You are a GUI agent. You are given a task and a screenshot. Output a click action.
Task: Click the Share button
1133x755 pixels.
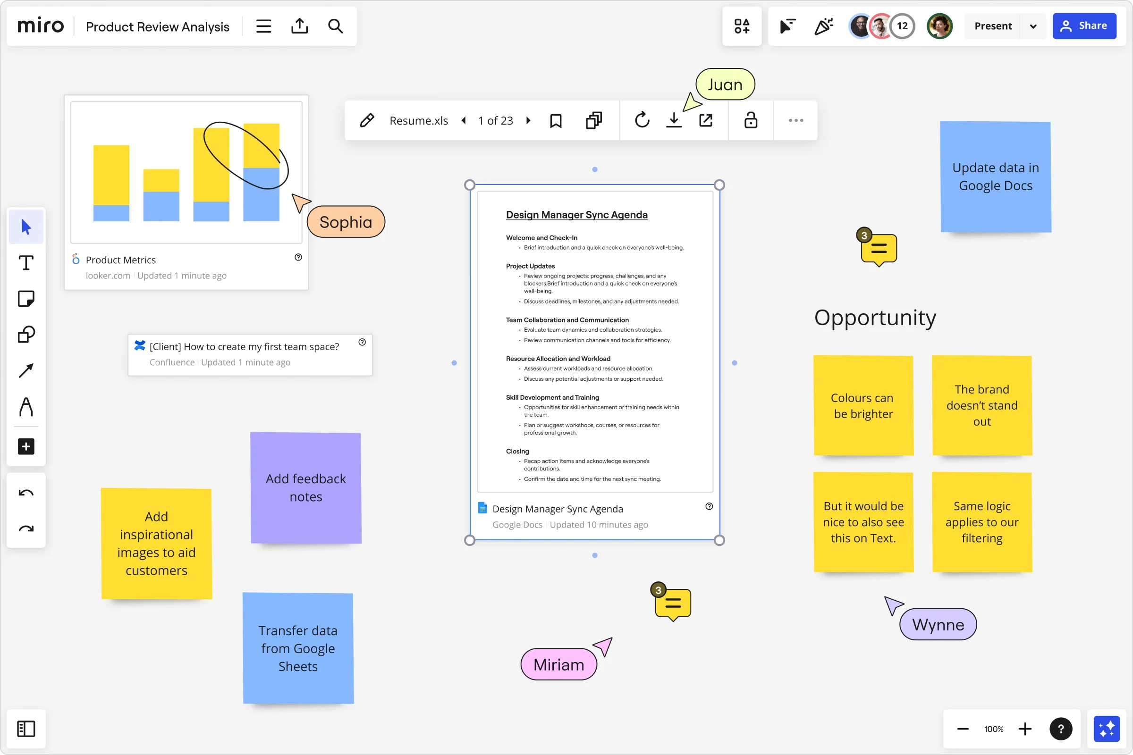pos(1084,26)
